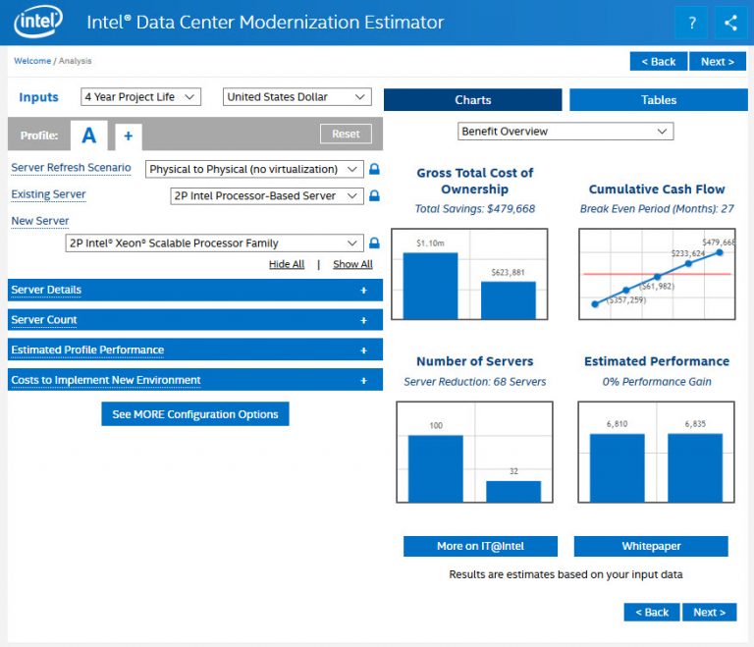
Task: Click Server Reduction: 68 Servers text
Action: coord(474,382)
